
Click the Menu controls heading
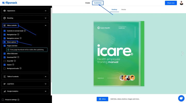coord(12,25)
